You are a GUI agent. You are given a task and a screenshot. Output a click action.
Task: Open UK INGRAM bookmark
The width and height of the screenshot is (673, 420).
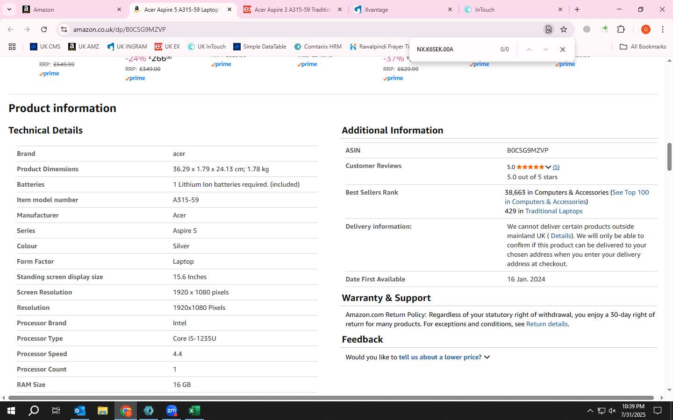127,47
